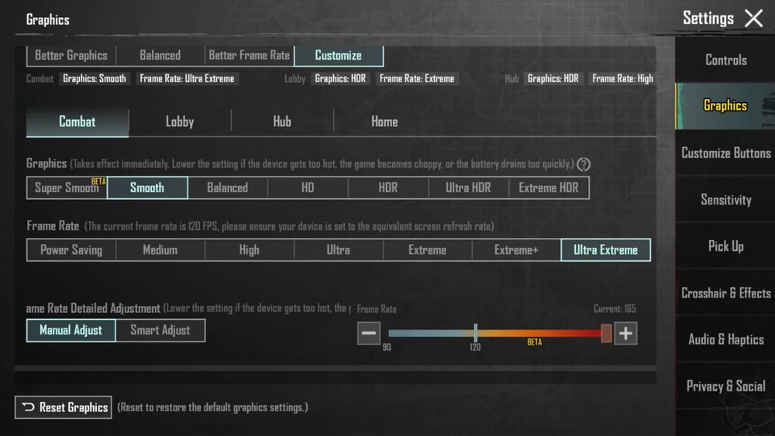
Task: Click 'Frame Rate: Extreme' summary label
Action: [x=417, y=78]
